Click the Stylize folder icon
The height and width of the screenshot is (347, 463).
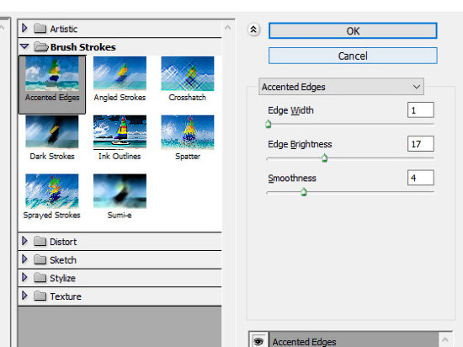tap(40, 278)
